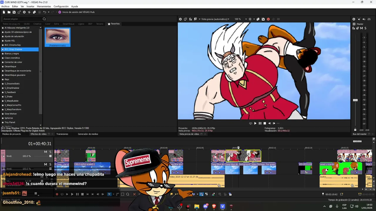This screenshot has width=376, height=211.
Task: Select the Favoritos plugin category
Action: coord(114,24)
